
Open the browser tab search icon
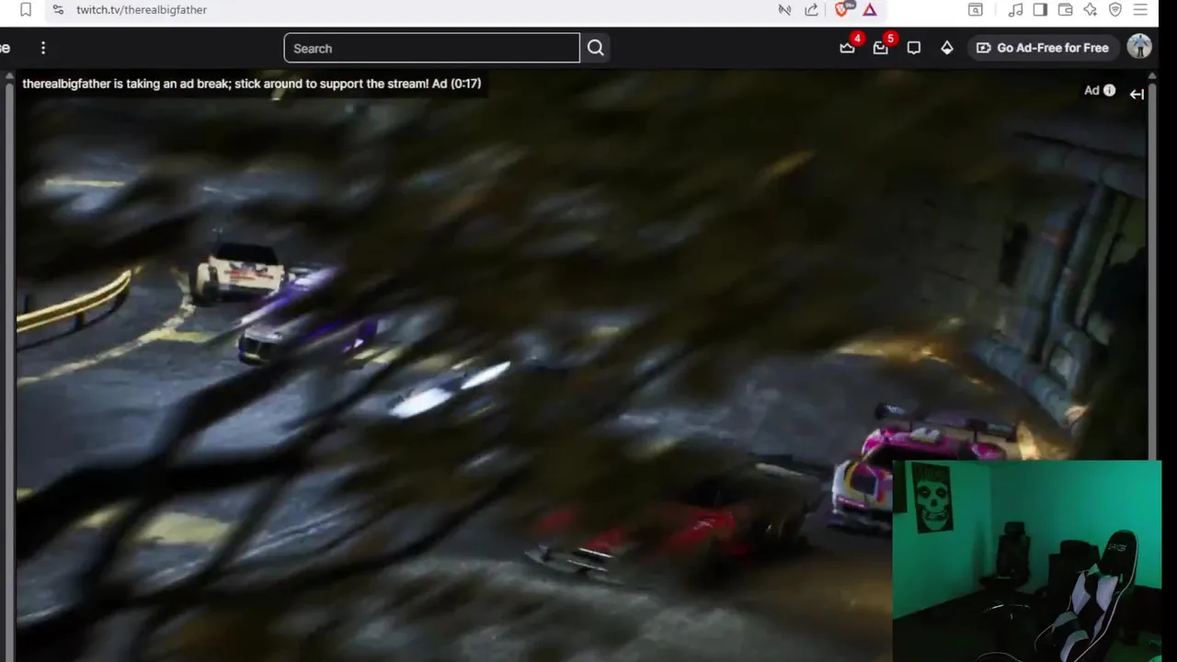click(976, 10)
